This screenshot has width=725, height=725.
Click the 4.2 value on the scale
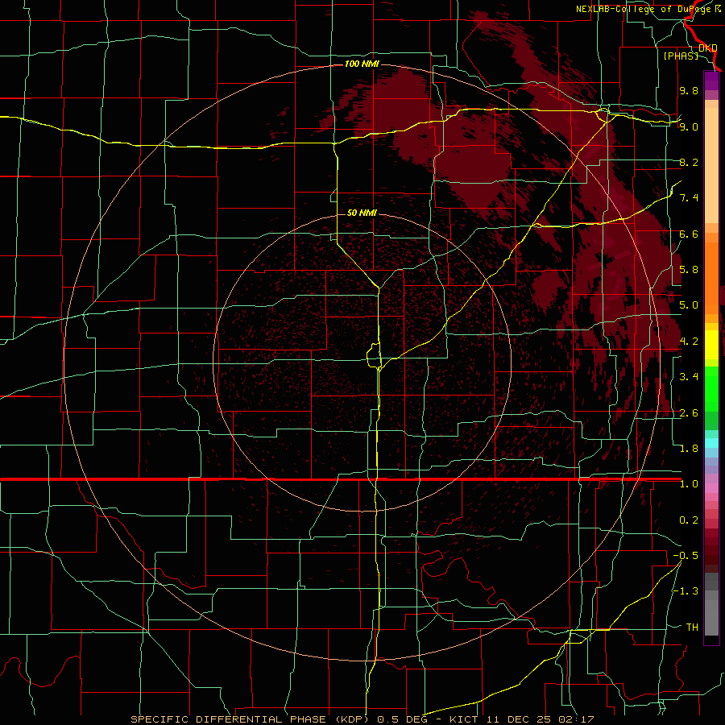[689, 342]
